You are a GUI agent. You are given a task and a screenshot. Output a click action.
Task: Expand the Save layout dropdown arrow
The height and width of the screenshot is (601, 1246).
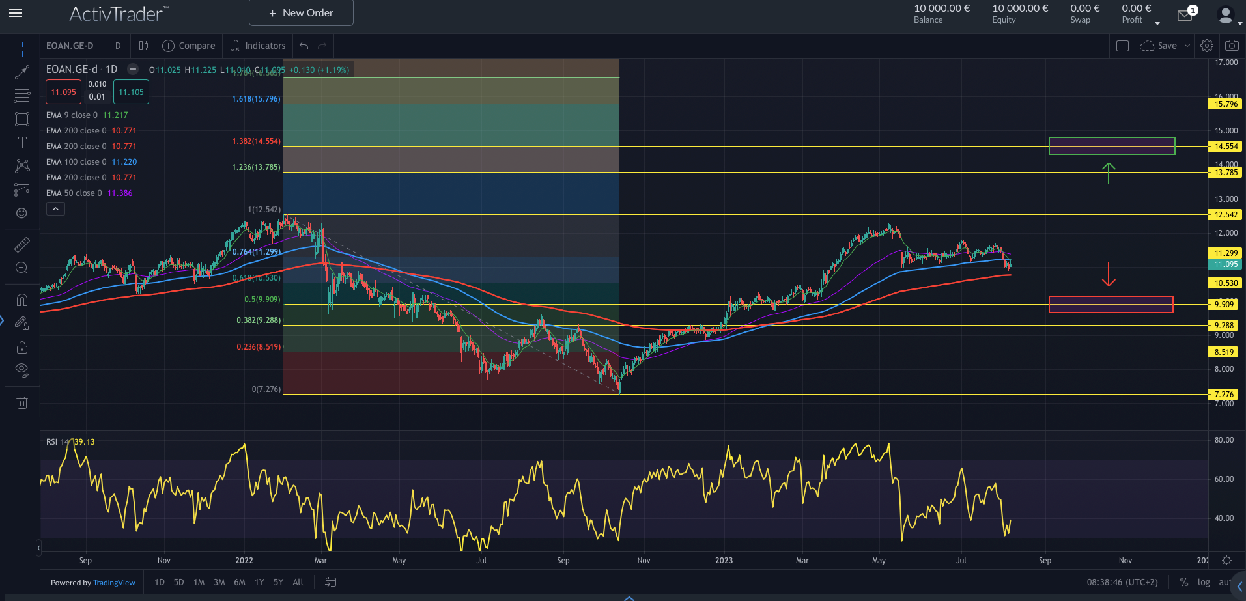point(1187,46)
